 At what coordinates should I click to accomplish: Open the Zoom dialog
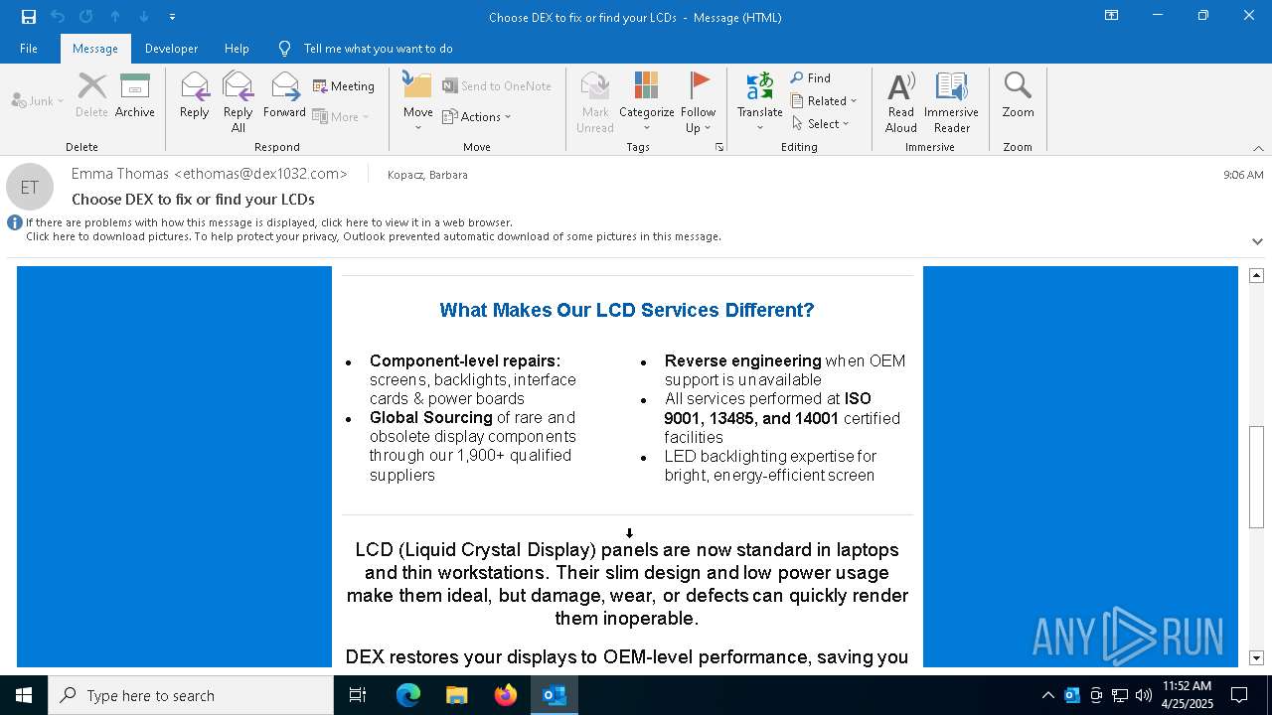click(1018, 97)
